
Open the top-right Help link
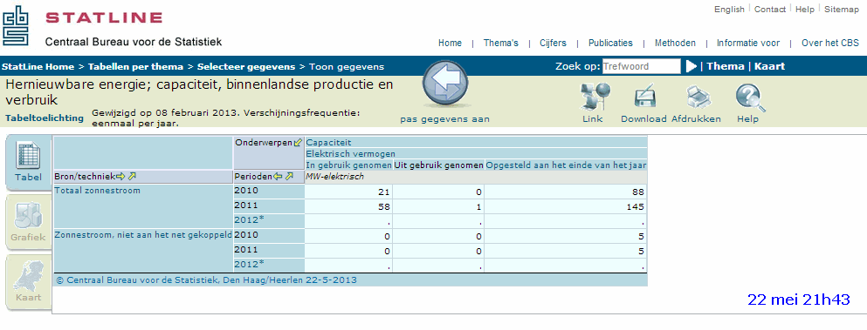click(x=804, y=10)
